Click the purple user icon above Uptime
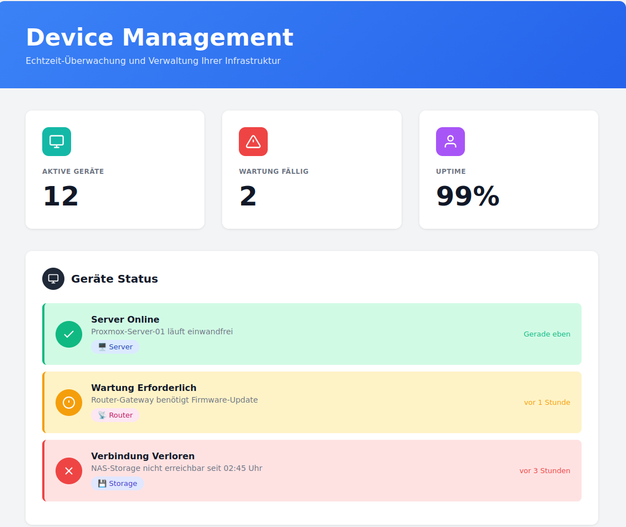 (450, 142)
